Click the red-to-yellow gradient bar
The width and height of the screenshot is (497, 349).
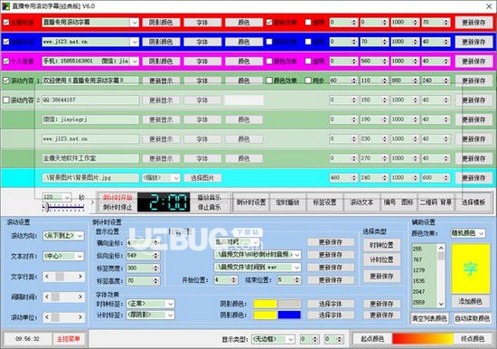[x=423, y=339]
